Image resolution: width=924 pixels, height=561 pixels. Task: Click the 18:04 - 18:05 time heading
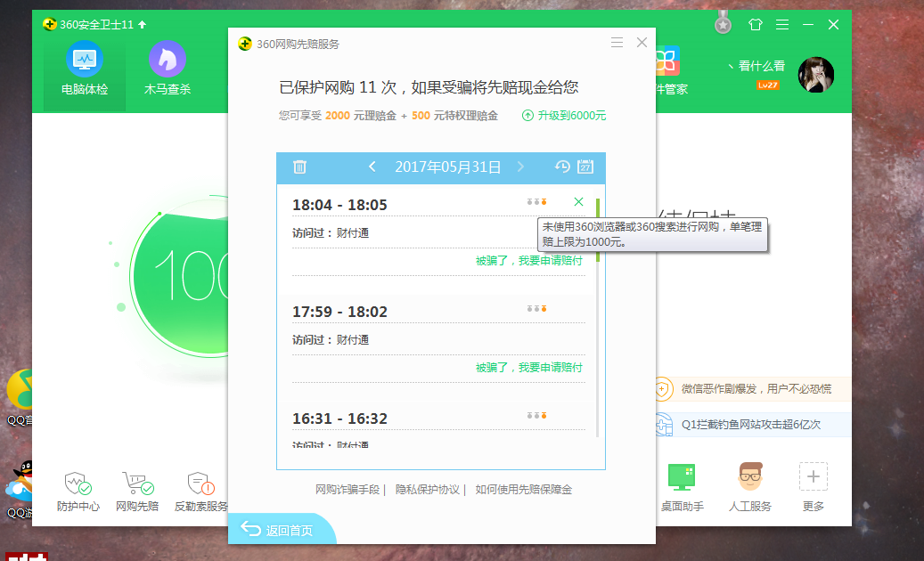pos(339,205)
